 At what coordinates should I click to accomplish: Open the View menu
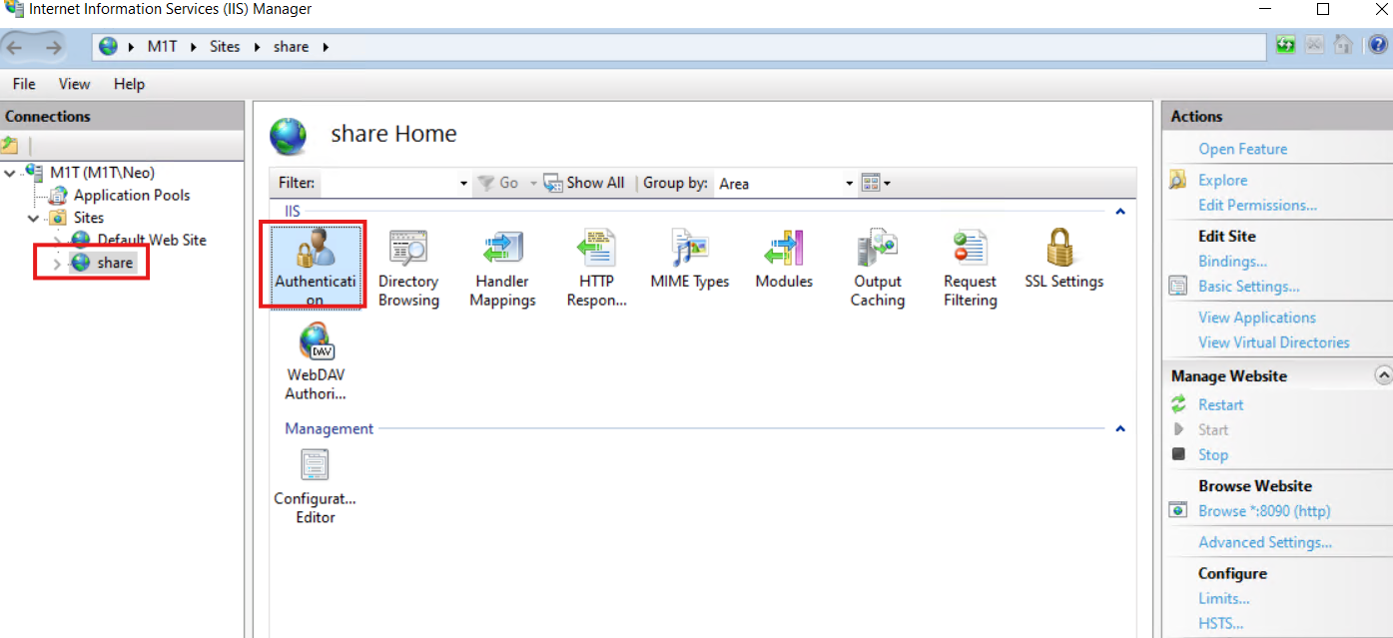74,84
